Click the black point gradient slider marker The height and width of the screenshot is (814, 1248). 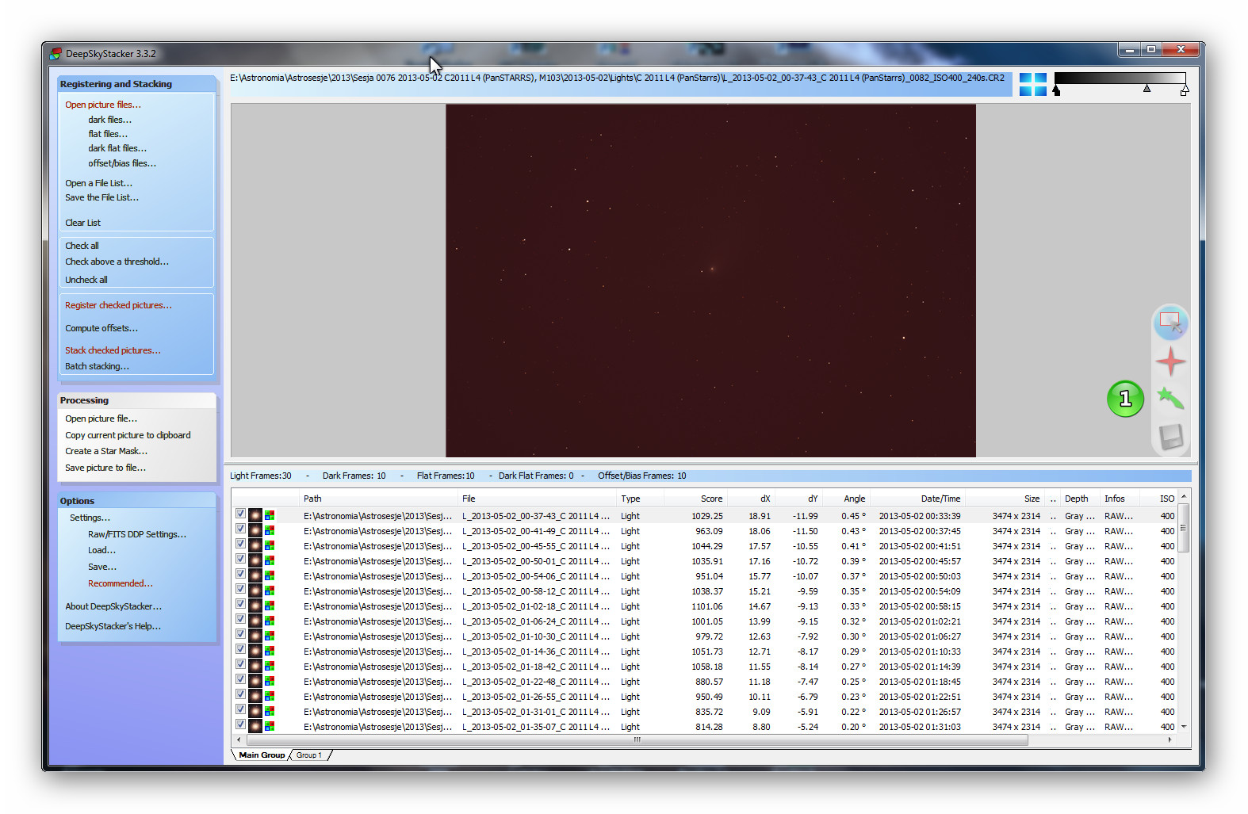[1056, 91]
